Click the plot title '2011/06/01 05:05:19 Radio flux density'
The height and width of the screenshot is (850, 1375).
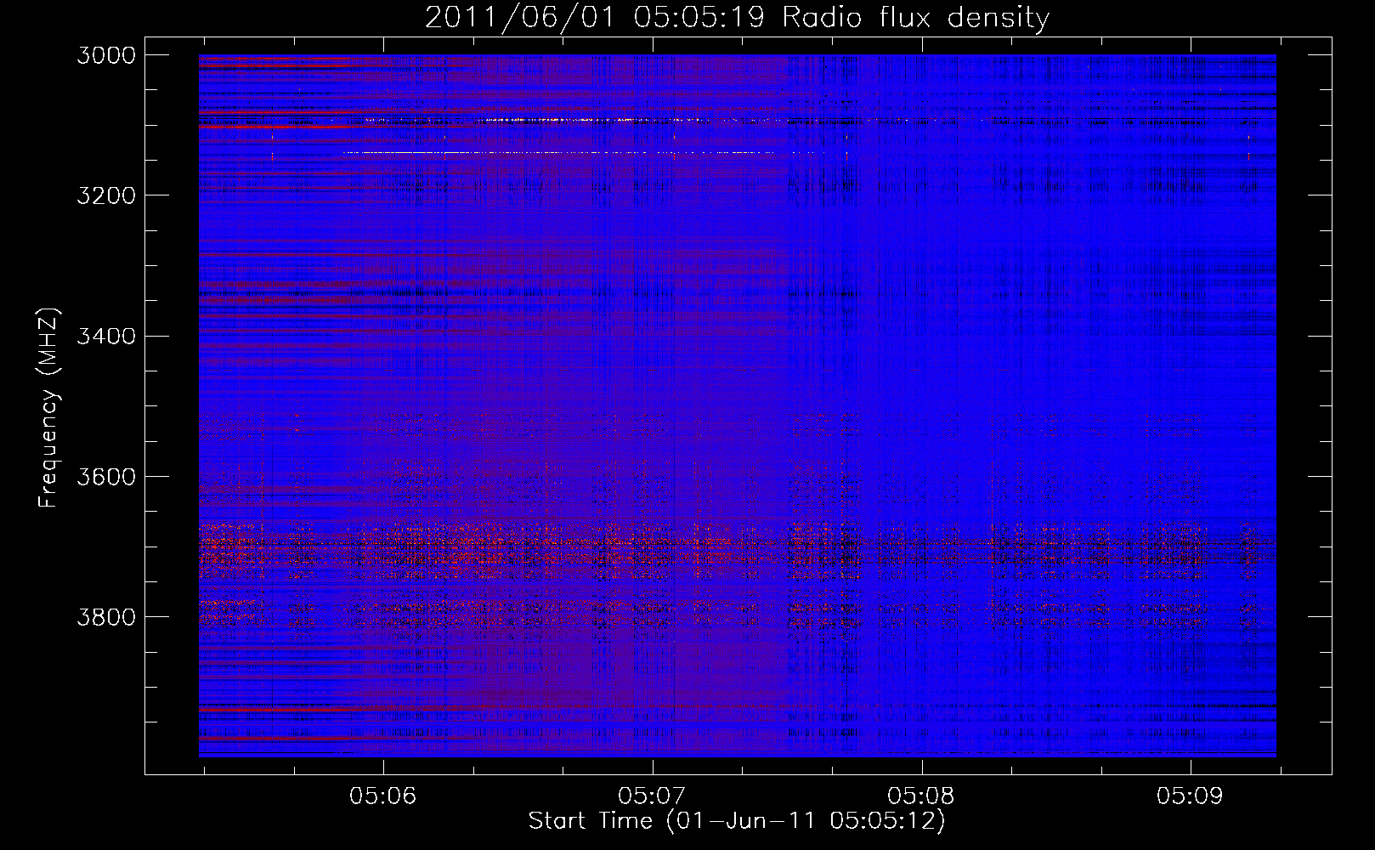pyautogui.click(x=737, y=18)
